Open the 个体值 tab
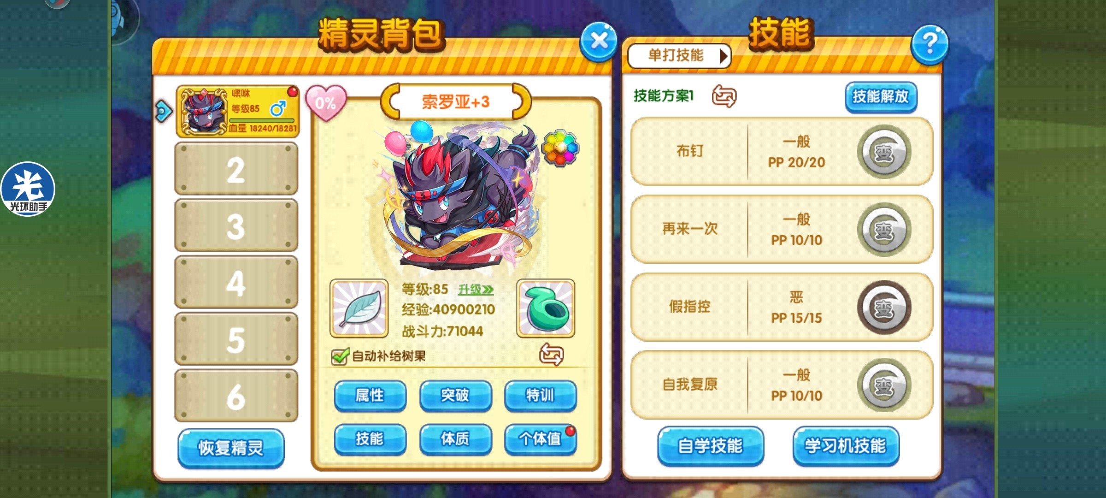The image size is (1106, 498). coord(541,439)
